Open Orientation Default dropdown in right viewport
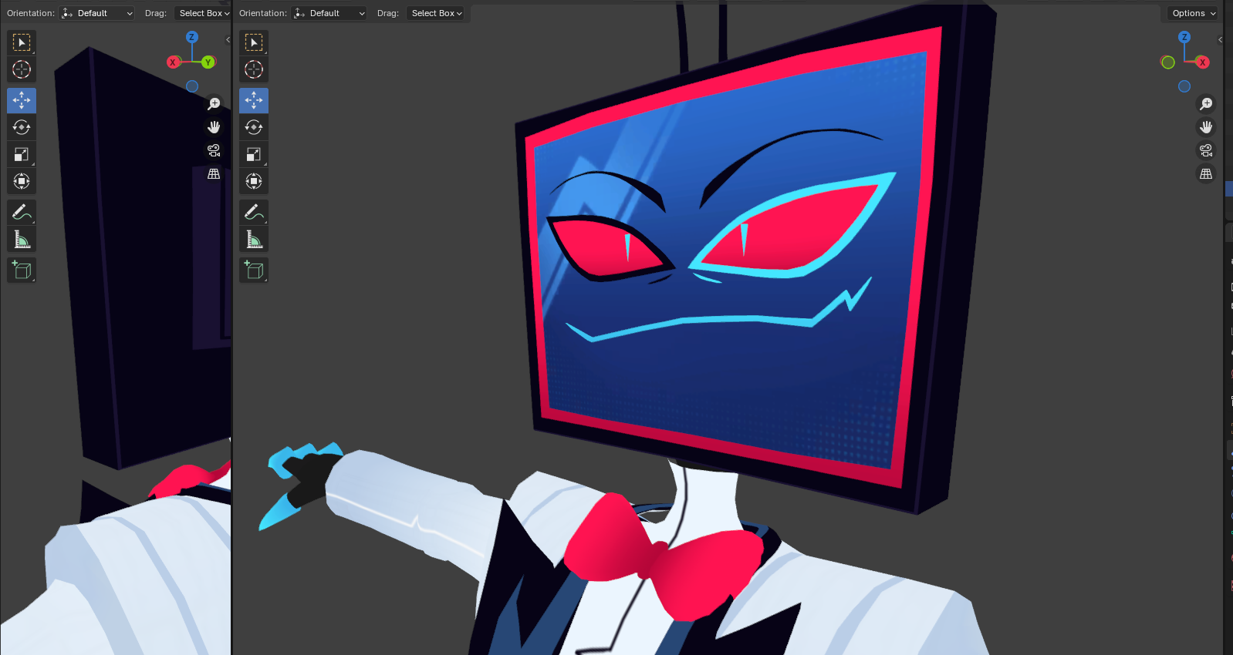The image size is (1233, 655). click(x=329, y=13)
